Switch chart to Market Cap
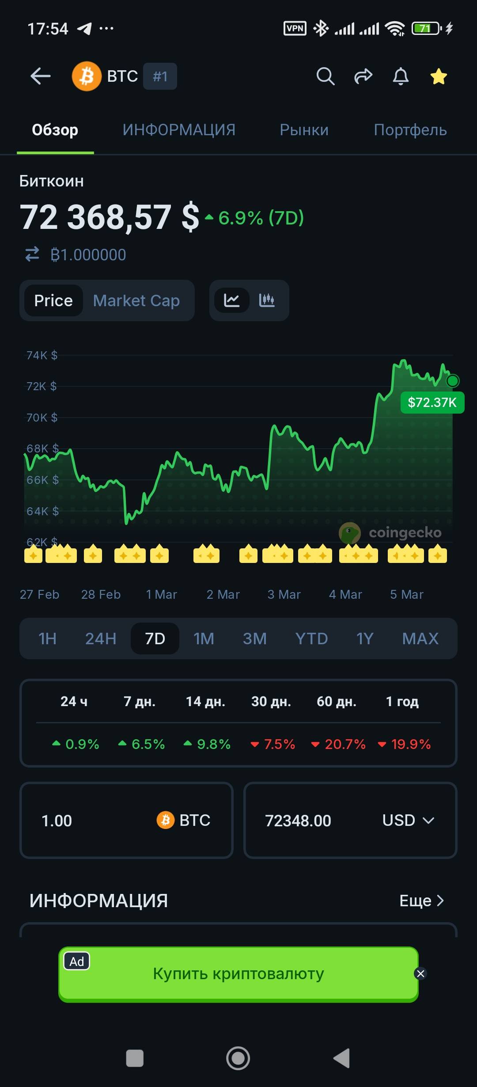The width and height of the screenshot is (477, 1087). tap(136, 300)
